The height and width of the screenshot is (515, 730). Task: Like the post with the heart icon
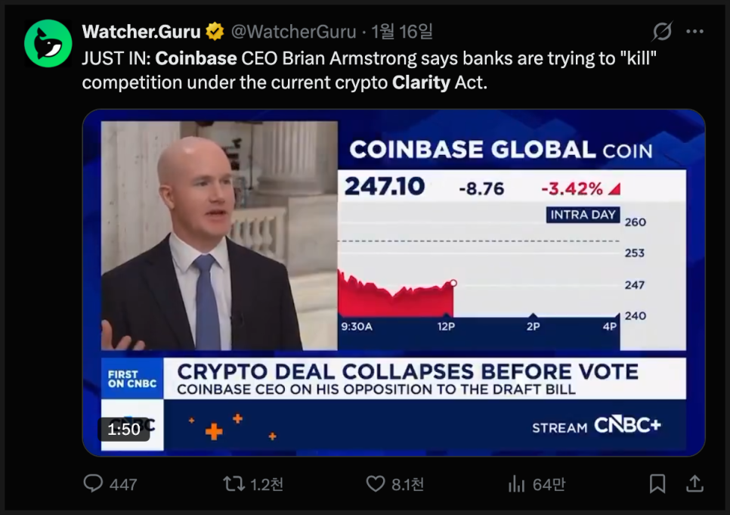376,483
